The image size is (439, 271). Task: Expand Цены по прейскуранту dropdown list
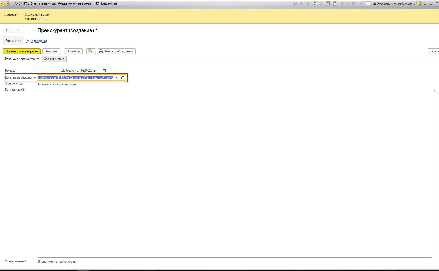pyautogui.click(x=117, y=78)
